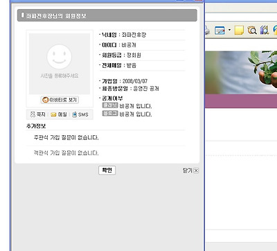277x251 pixels.
Task: Click the 최종방문일 운영진 공개 text
Action: point(130,89)
